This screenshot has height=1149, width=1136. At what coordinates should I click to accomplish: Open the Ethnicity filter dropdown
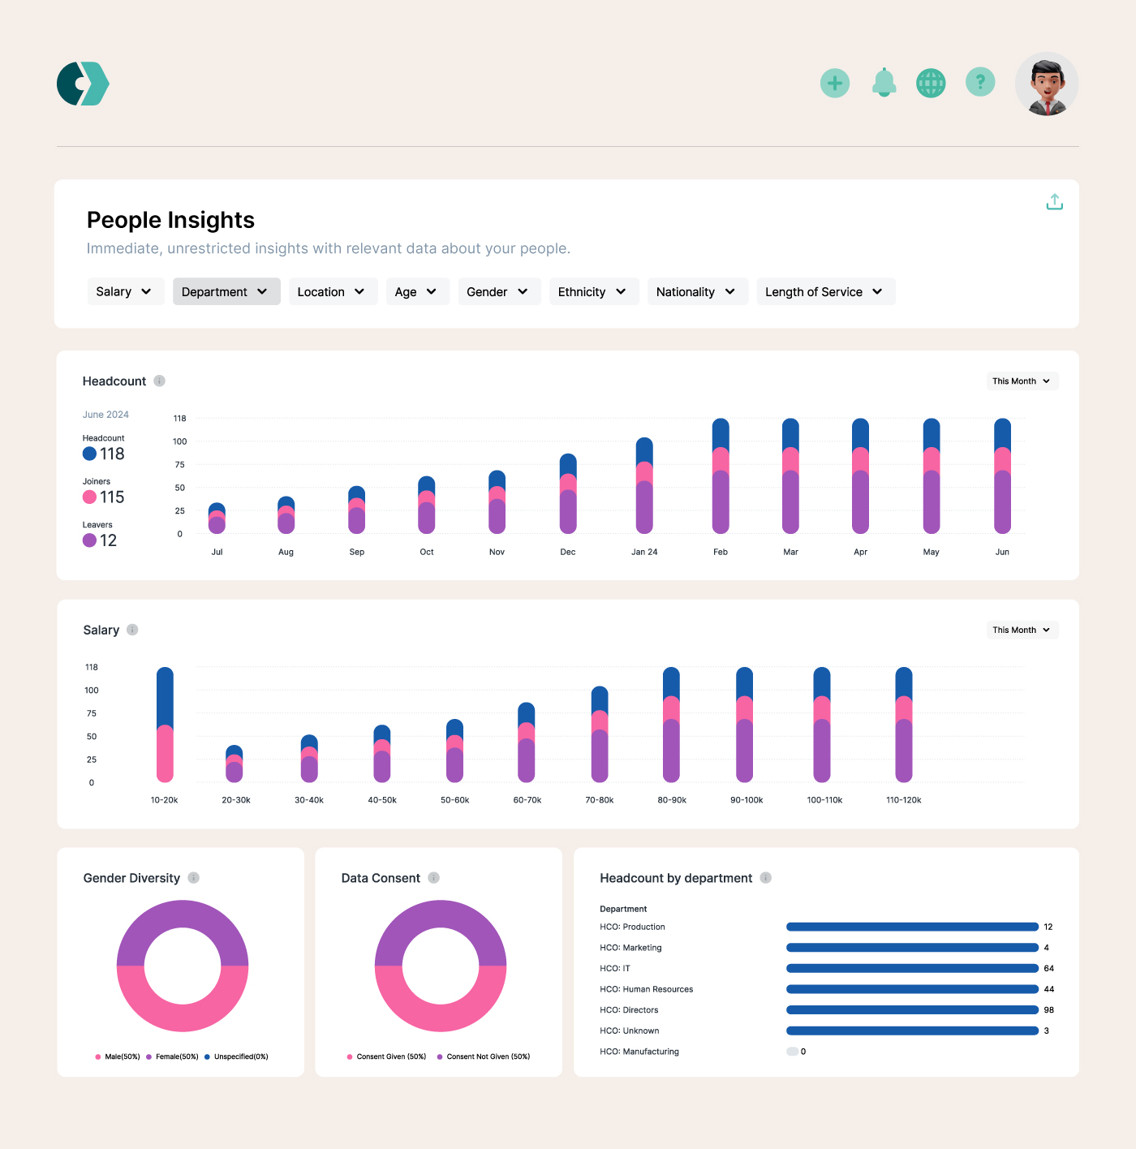594,291
